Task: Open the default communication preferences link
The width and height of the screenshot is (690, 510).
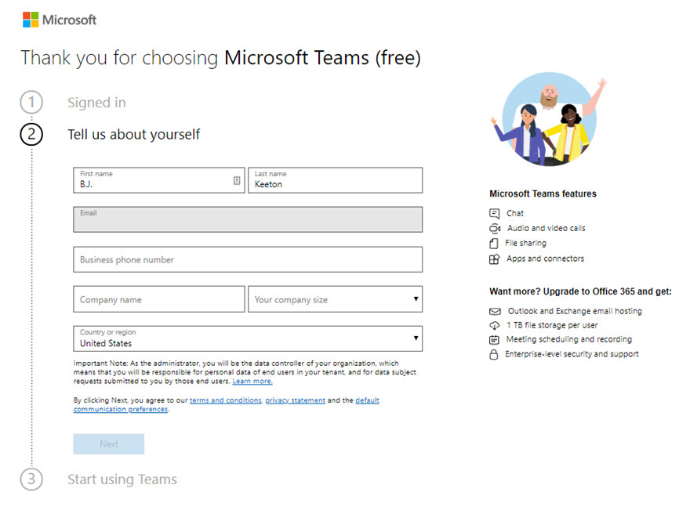Action: (368, 400)
